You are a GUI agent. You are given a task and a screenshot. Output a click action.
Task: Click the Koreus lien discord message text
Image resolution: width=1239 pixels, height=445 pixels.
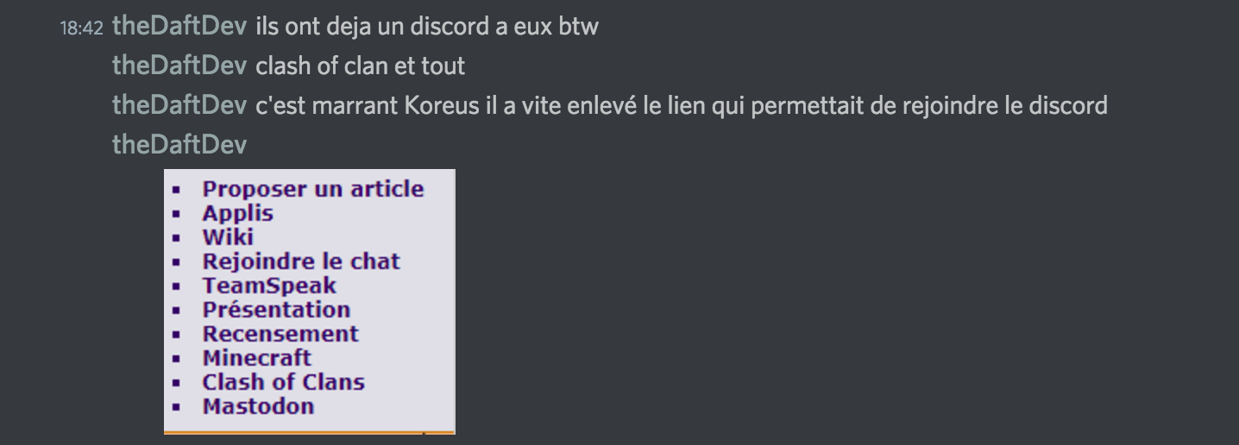pyautogui.click(x=682, y=106)
